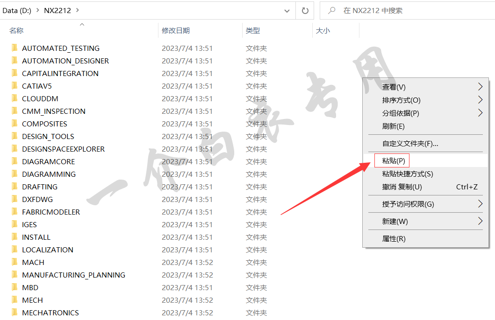Screen dimensions: 495x320
Task: Click the 文件夹 type cell in IGES row
Action: coord(256,224)
